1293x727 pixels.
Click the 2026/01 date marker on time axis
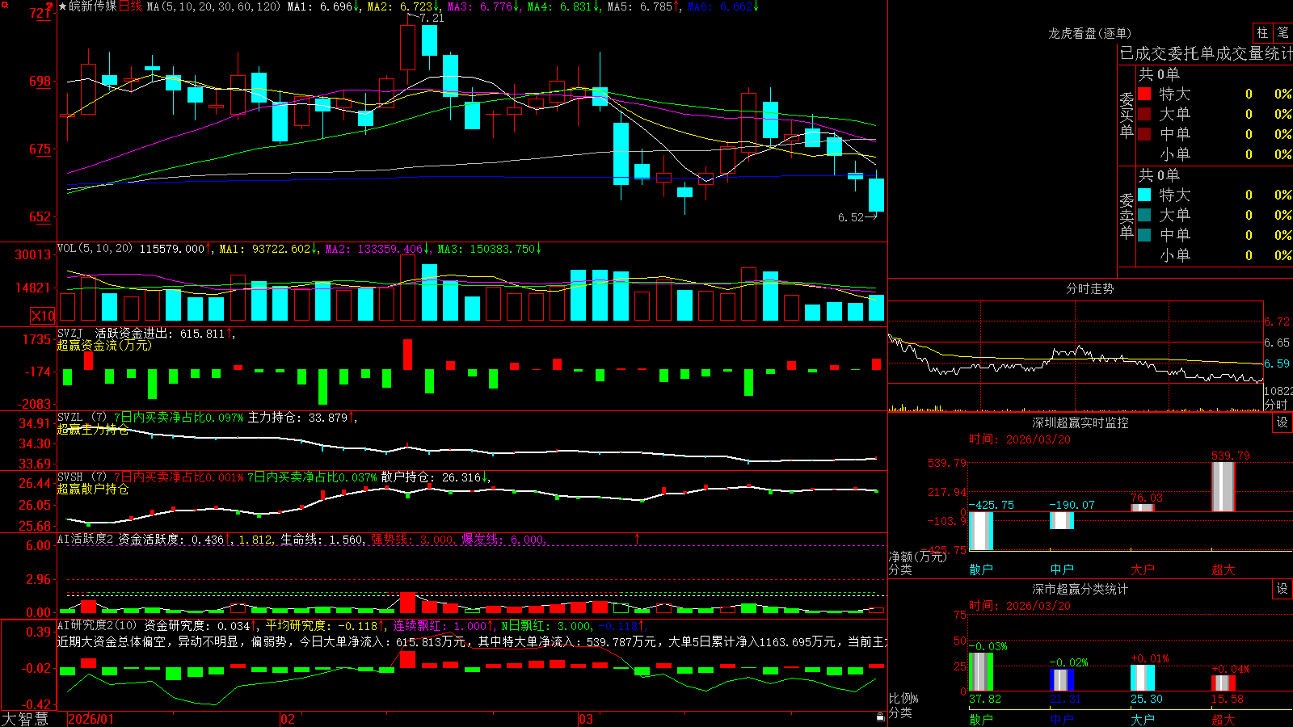(91, 719)
